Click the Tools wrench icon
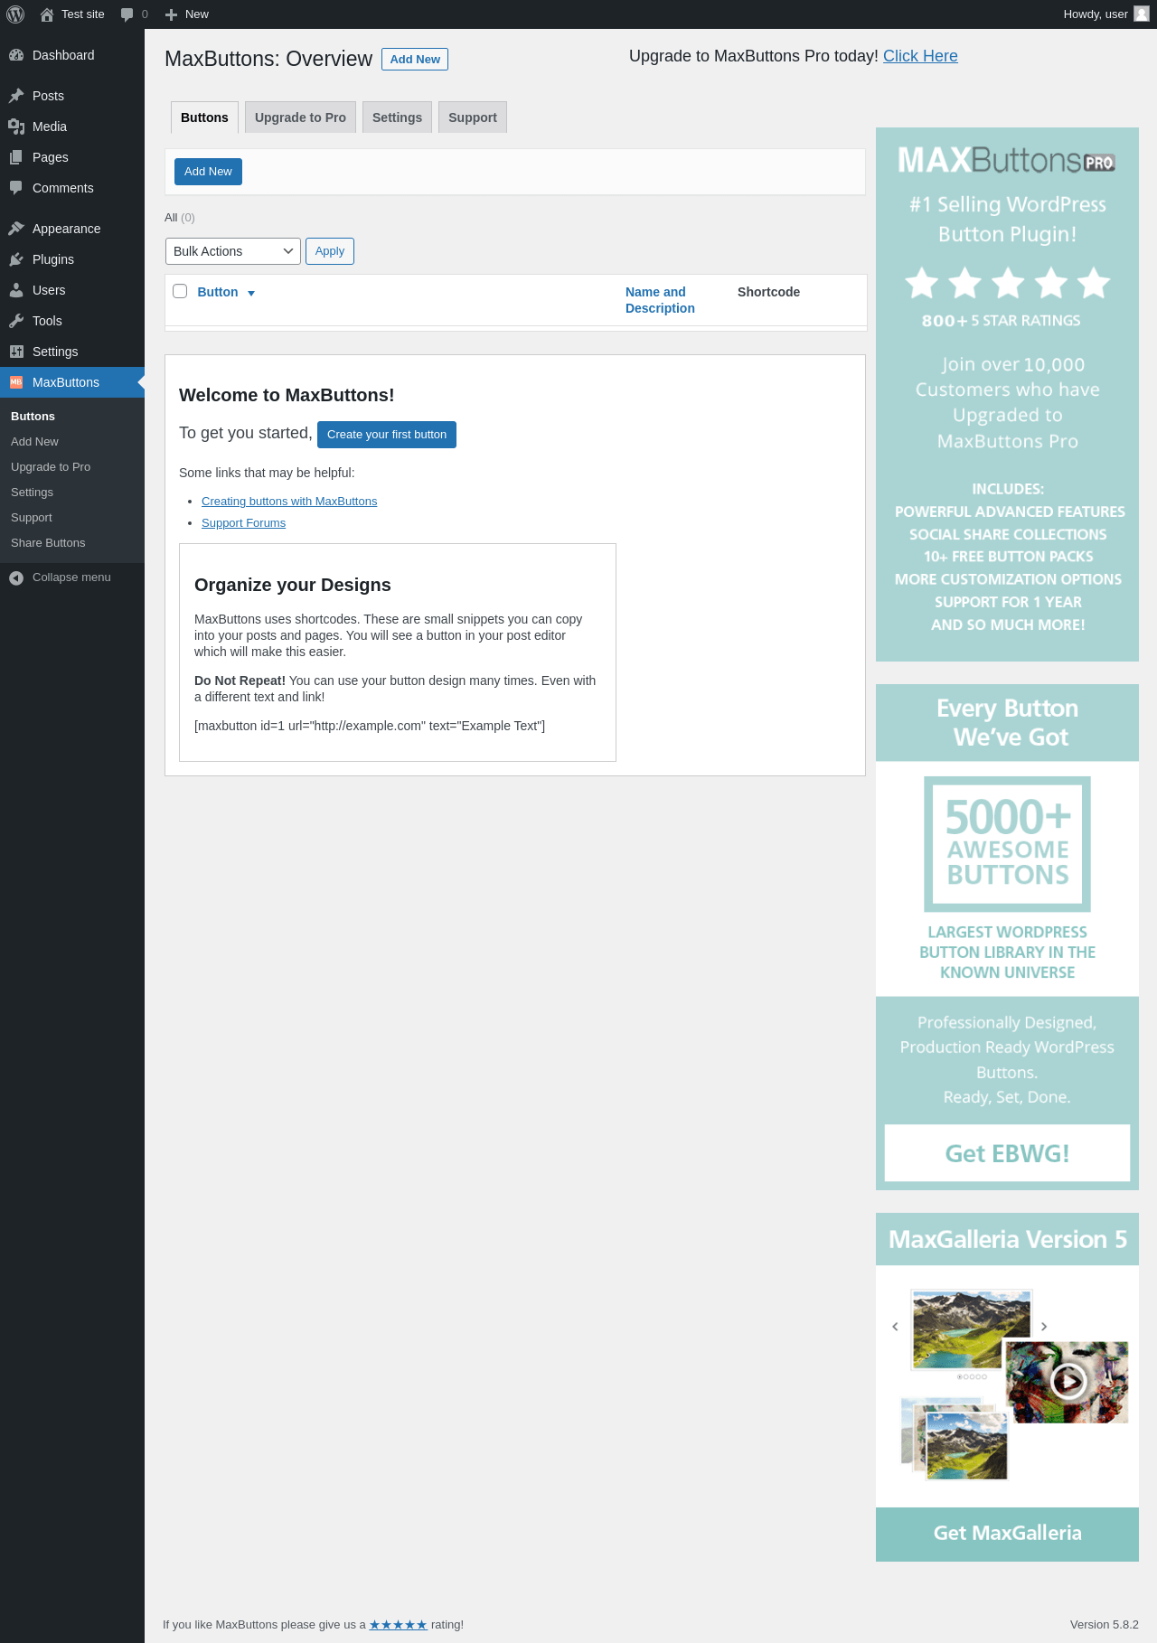Image resolution: width=1157 pixels, height=1643 pixels. coord(16,321)
